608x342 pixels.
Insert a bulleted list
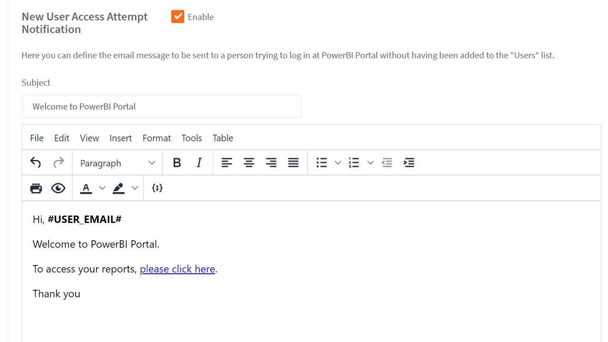[x=322, y=162]
